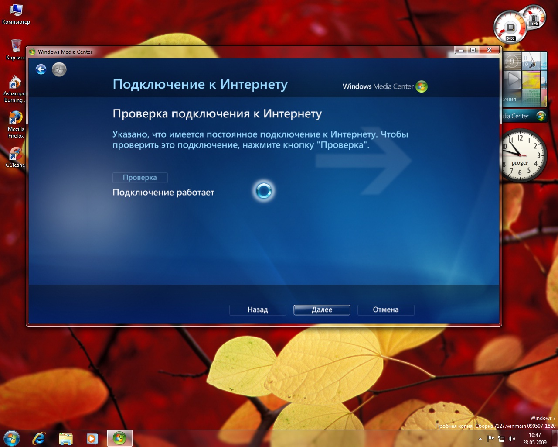The image size is (558, 447).
Task: Click the Проверка button to test connection
Action: (x=140, y=178)
